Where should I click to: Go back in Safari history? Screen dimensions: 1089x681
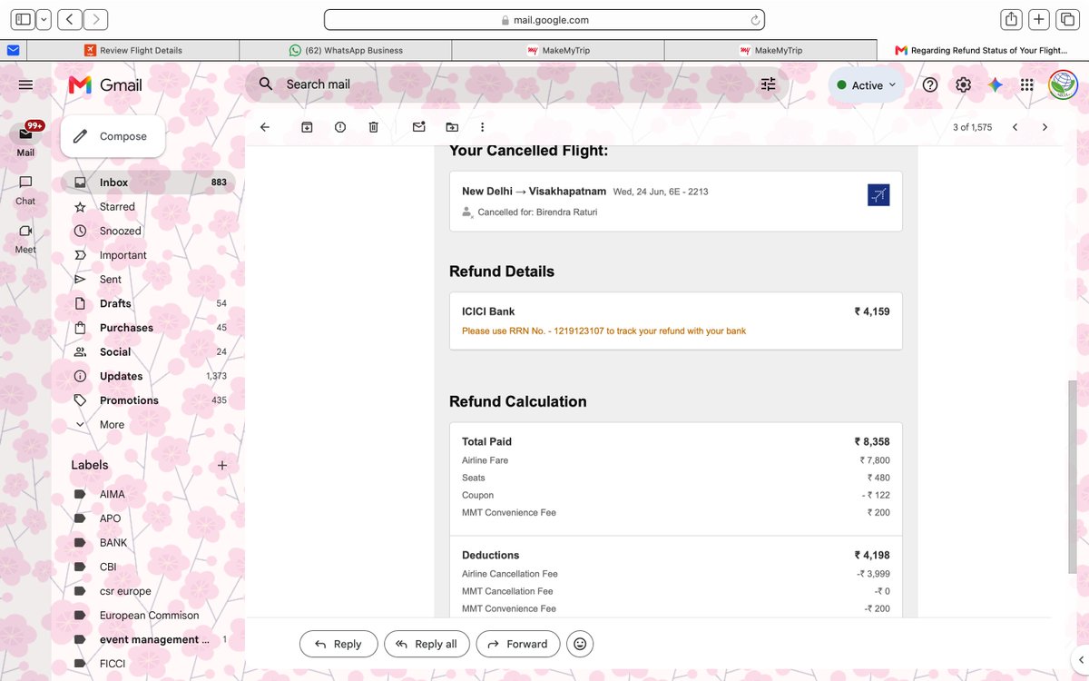pos(70,19)
